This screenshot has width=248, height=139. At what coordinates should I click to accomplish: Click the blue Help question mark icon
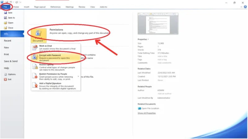click(x=245, y=7)
